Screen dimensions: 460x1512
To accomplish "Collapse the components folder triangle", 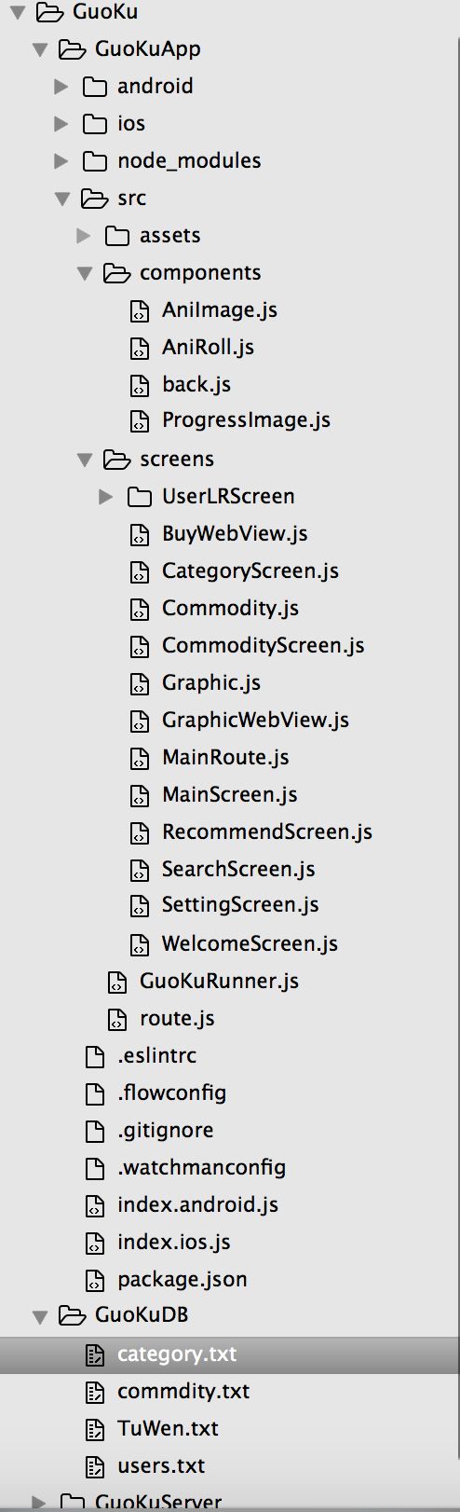I will tap(85, 273).
